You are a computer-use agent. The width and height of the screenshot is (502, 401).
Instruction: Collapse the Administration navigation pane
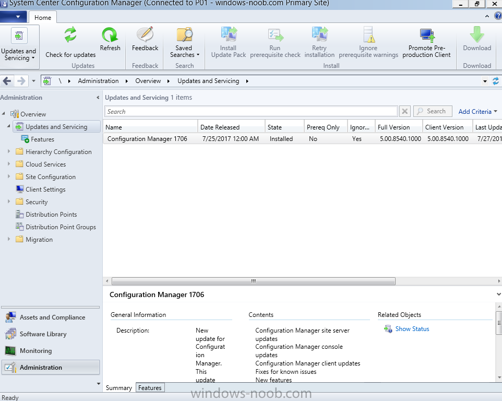[98, 97]
